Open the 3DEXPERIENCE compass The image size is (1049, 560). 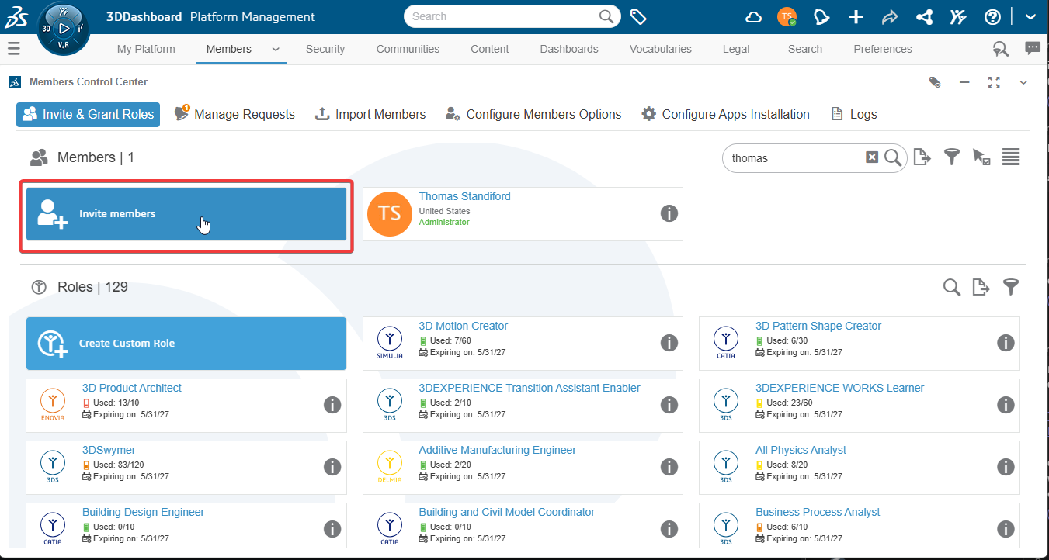pyautogui.click(x=64, y=29)
